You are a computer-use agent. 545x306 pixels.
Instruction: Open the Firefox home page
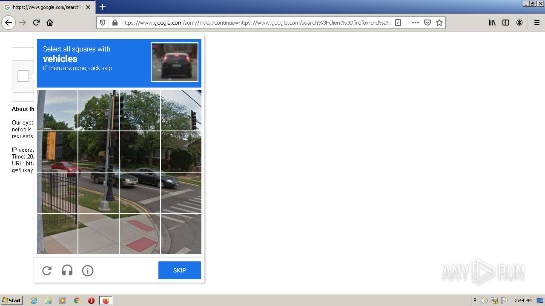(x=50, y=23)
